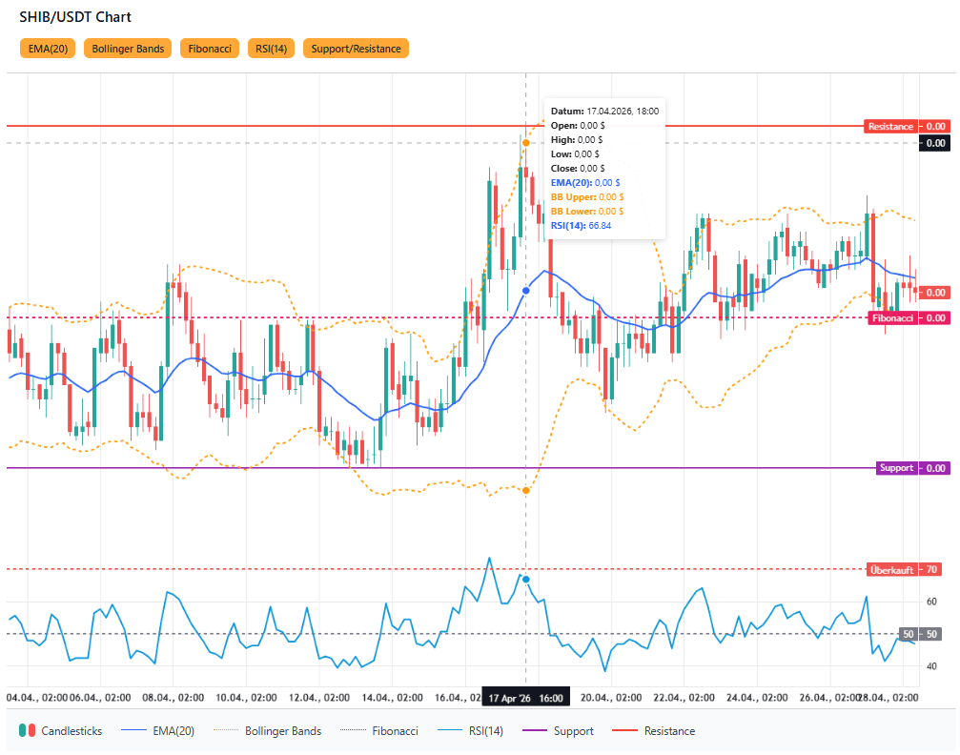Viewport: 960px width, 755px height.
Task: Click the orange RSI(14) indicator button
Action: (x=271, y=49)
